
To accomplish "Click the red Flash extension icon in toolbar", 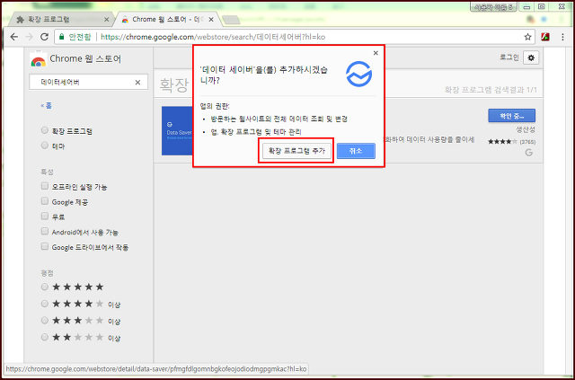I will tap(545, 37).
